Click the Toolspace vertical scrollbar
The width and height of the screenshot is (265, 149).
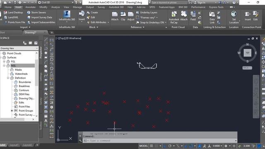point(36,84)
